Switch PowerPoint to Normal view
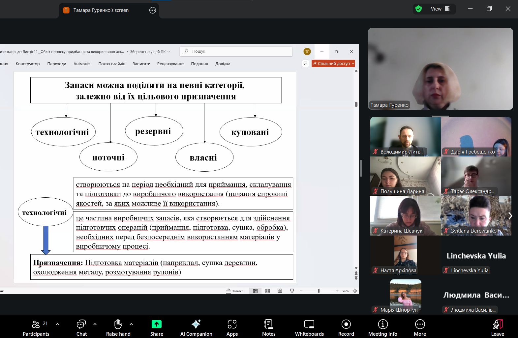This screenshot has width=518, height=338. 255,291
